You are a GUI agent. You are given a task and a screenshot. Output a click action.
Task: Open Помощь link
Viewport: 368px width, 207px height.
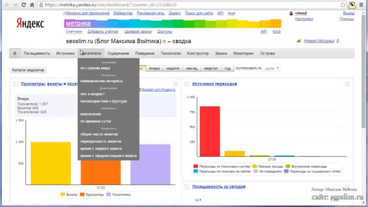pyautogui.click(x=347, y=19)
